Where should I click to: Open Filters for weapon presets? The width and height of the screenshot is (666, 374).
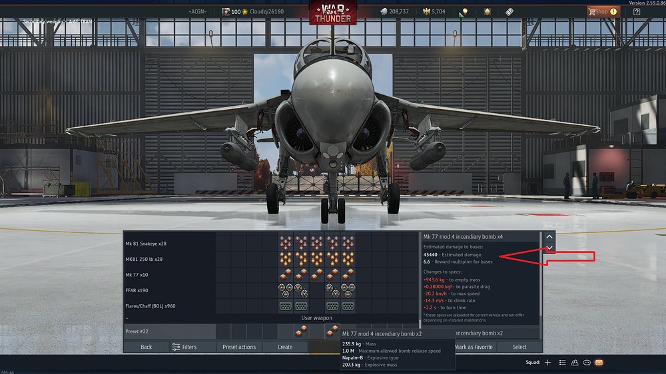tap(184, 347)
